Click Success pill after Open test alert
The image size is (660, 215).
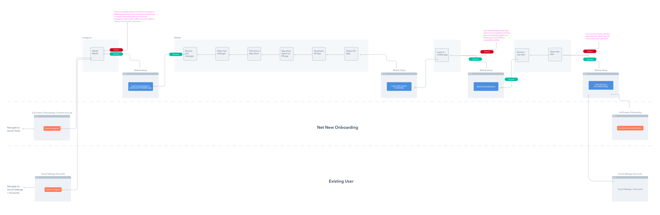(x=590, y=59)
